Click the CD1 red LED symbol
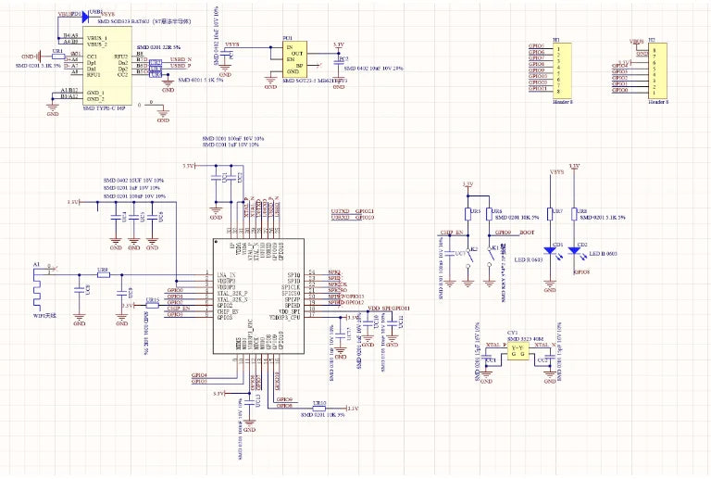Viewport: 711px width, 479px height. 551,251
